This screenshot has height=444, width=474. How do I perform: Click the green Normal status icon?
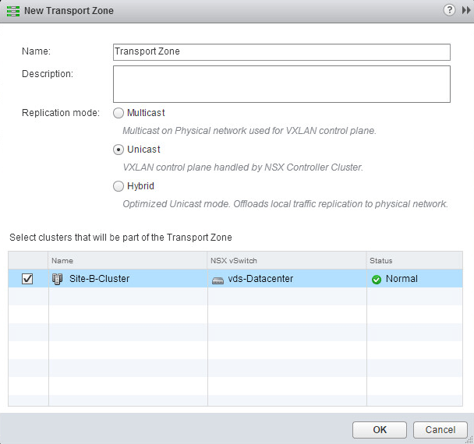[377, 280]
